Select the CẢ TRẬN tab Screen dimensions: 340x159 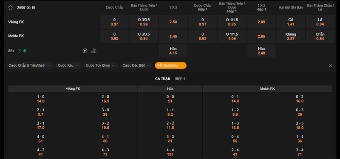coord(163,79)
